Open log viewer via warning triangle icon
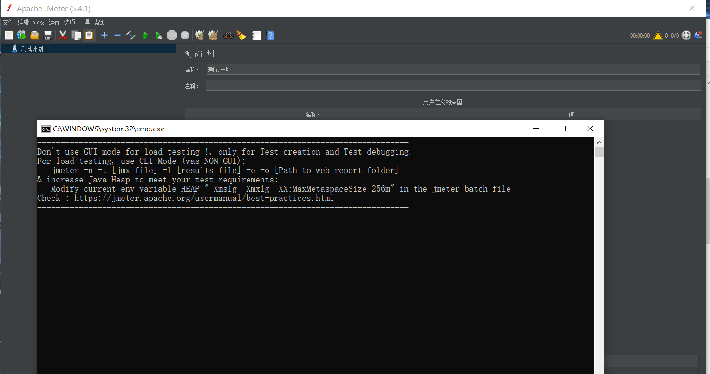The width and height of the screenshot is (710, 374). [x=658, y=35]
